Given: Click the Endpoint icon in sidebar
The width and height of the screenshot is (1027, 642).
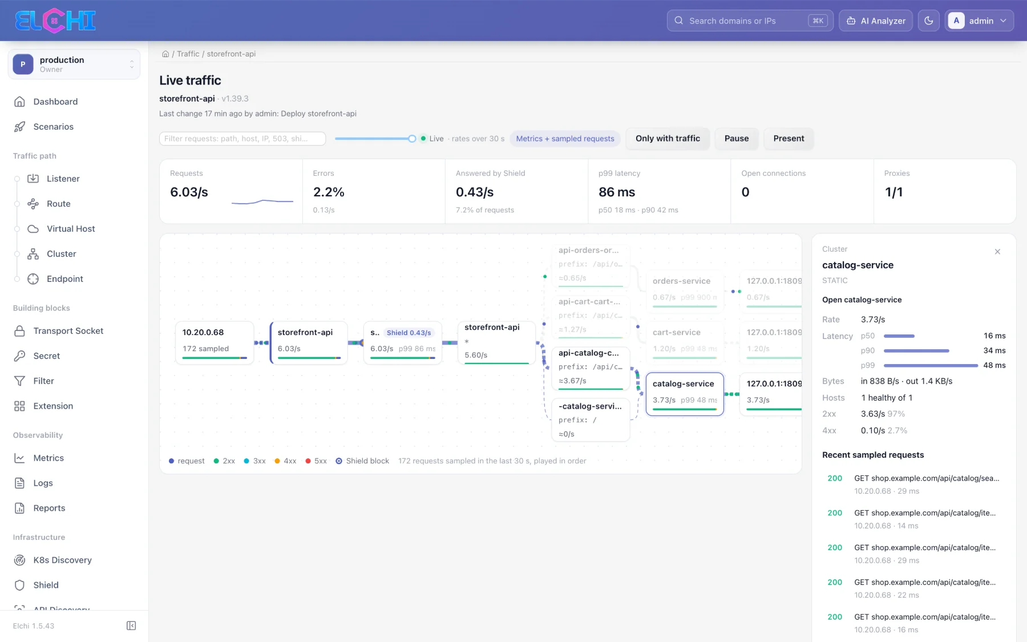Looking at the screenshot, I should [x=33, y=279].
